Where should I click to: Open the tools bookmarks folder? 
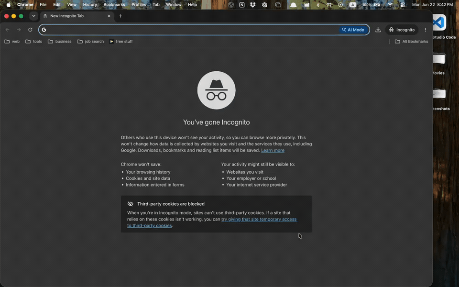[x=33, y=42]
